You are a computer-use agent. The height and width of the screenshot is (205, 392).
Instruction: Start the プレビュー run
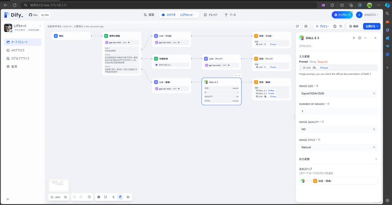click(x=322, y=26)
